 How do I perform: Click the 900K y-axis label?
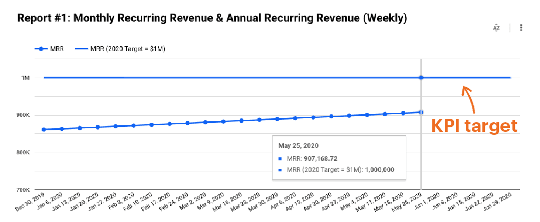23,115
